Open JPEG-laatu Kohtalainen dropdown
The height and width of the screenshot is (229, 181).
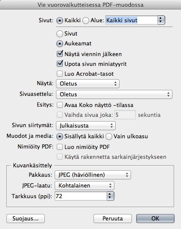(85, 186)
